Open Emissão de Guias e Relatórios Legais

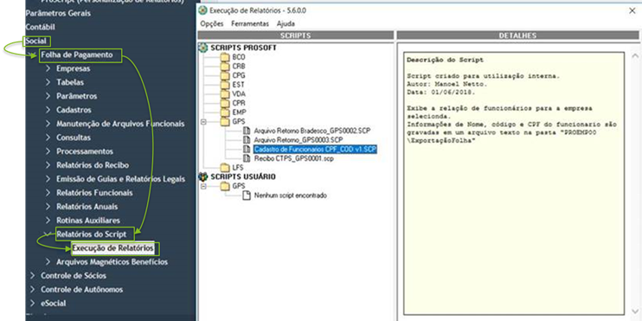[x=121, y=179]
